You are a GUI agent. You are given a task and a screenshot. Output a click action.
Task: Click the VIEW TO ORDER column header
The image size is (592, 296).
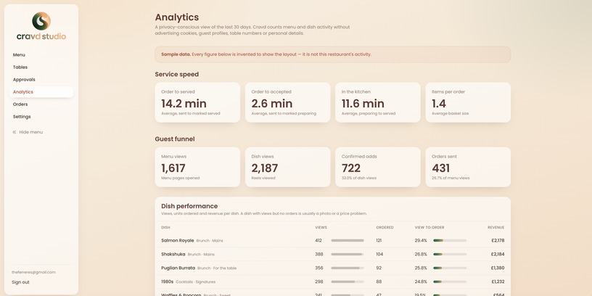(x=429, y=228)
